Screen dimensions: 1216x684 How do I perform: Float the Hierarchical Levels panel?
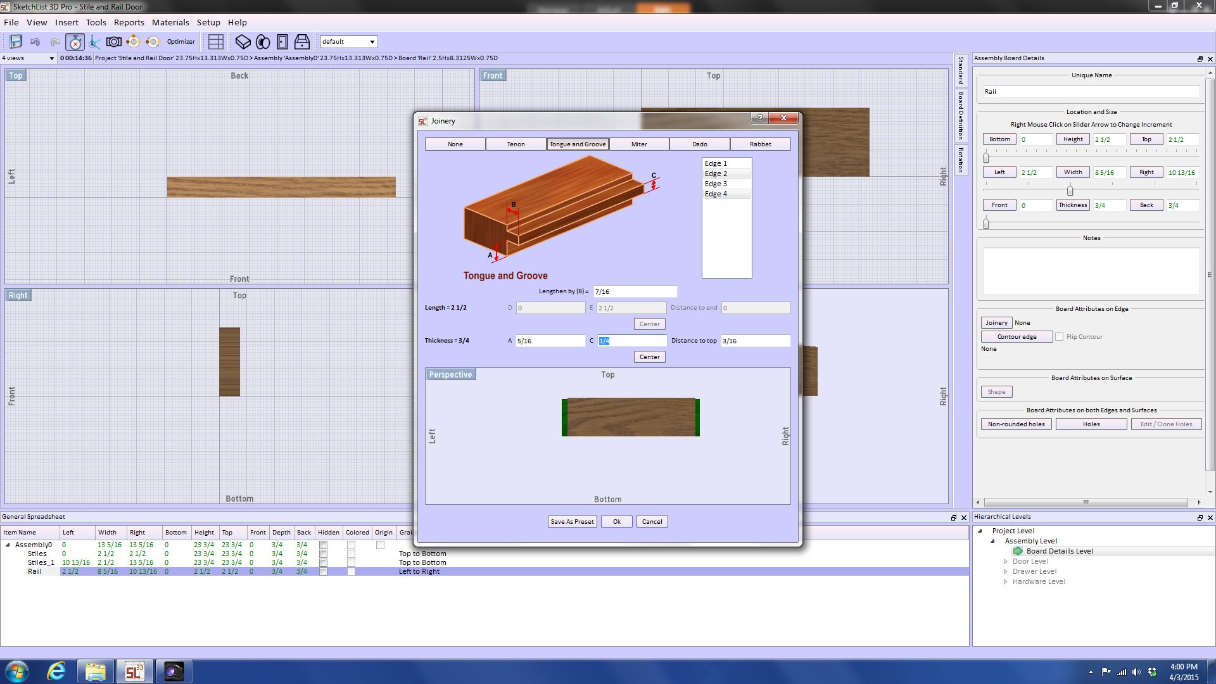tap(1200, 517)
